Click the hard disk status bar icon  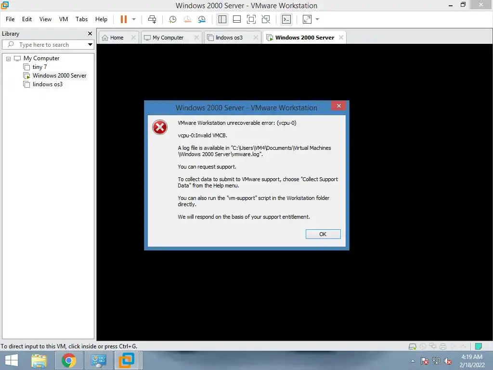[x=412, y=346]
